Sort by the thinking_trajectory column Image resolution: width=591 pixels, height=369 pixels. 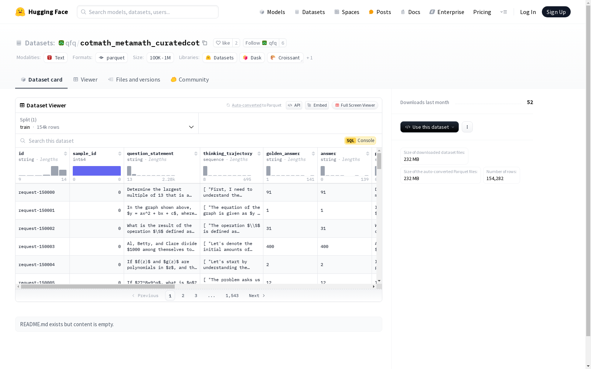(x=259, y=154)
